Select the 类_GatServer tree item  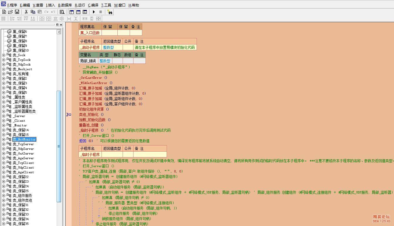point(23,153)
